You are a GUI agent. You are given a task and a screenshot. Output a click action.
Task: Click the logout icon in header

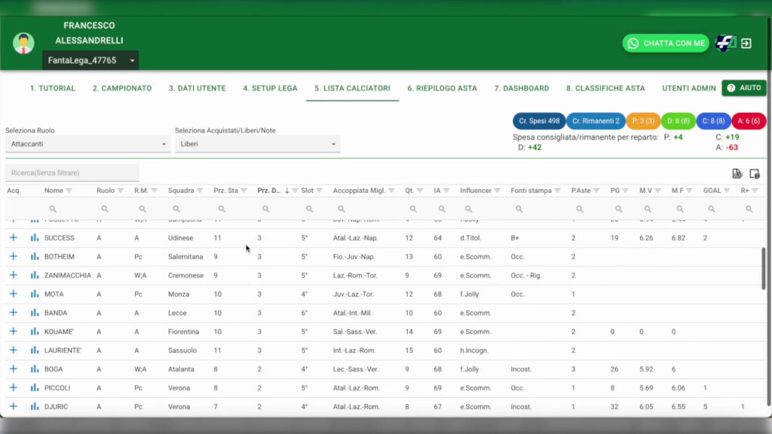[x=746, y=43]
